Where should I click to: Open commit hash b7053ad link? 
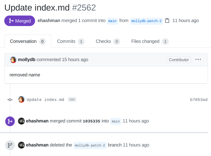tap(199, 100)
